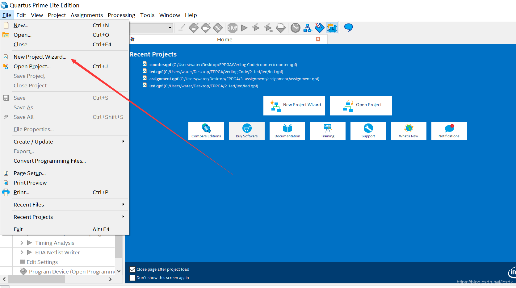Open Documentation tile

[x=287, y=131]
